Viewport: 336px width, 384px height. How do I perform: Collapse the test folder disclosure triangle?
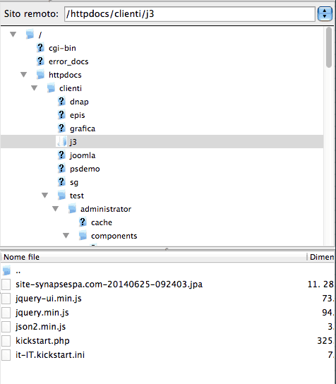coord(44,196)
